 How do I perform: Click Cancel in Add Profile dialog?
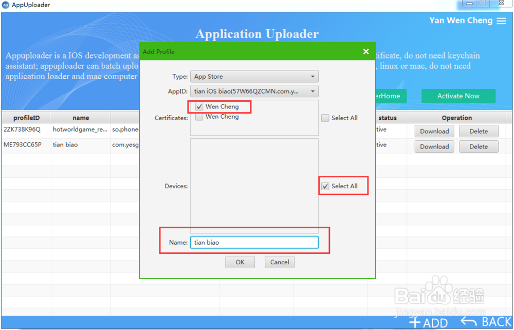[x=280, y=262]
